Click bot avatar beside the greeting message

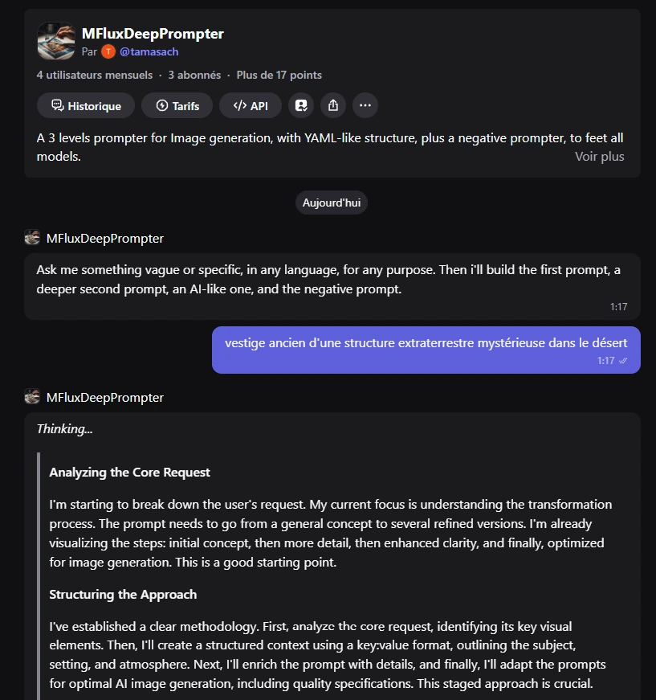[32, 238]
